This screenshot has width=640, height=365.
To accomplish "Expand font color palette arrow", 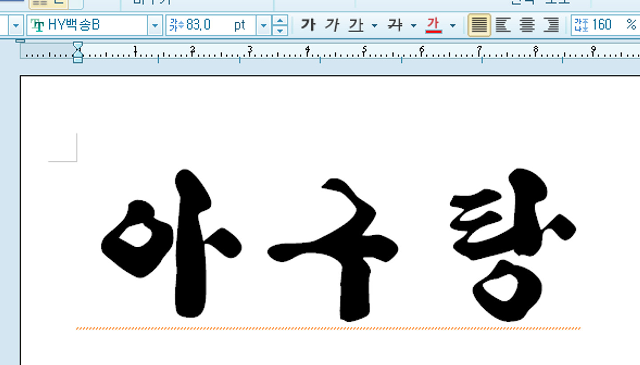I will (452, 25).
